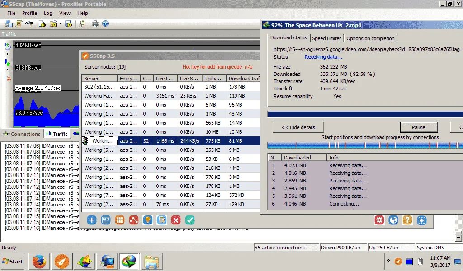Open the Profile menu
This screenshot has width=463, height=271.
coord(29,13)
